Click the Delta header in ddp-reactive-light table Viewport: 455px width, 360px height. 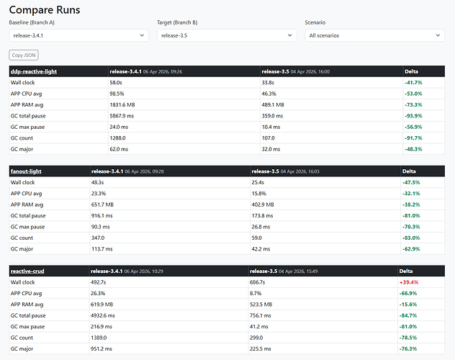click(413, 71)
